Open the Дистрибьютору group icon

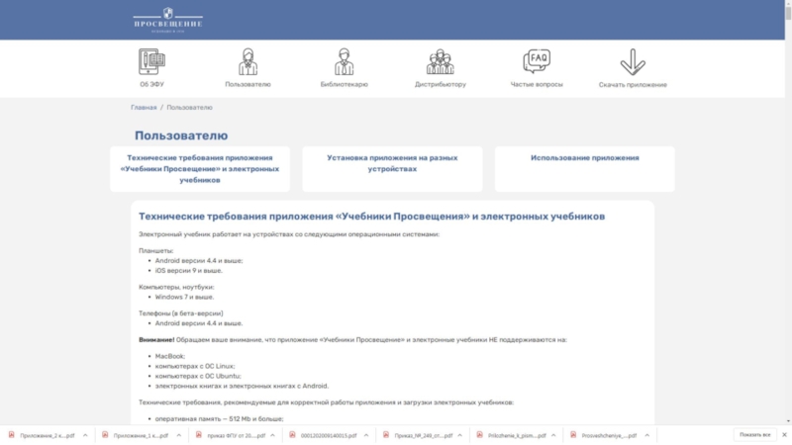point(440,61)
